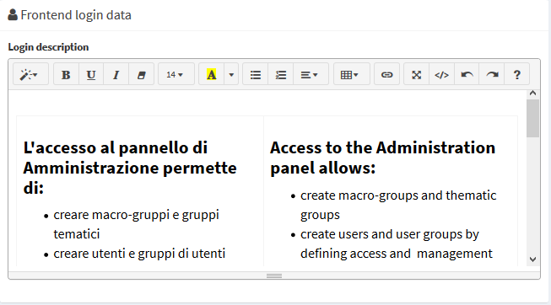Open the paragraph alignment dropdown
The image size is (551, 305).
[x=311, y=74]
